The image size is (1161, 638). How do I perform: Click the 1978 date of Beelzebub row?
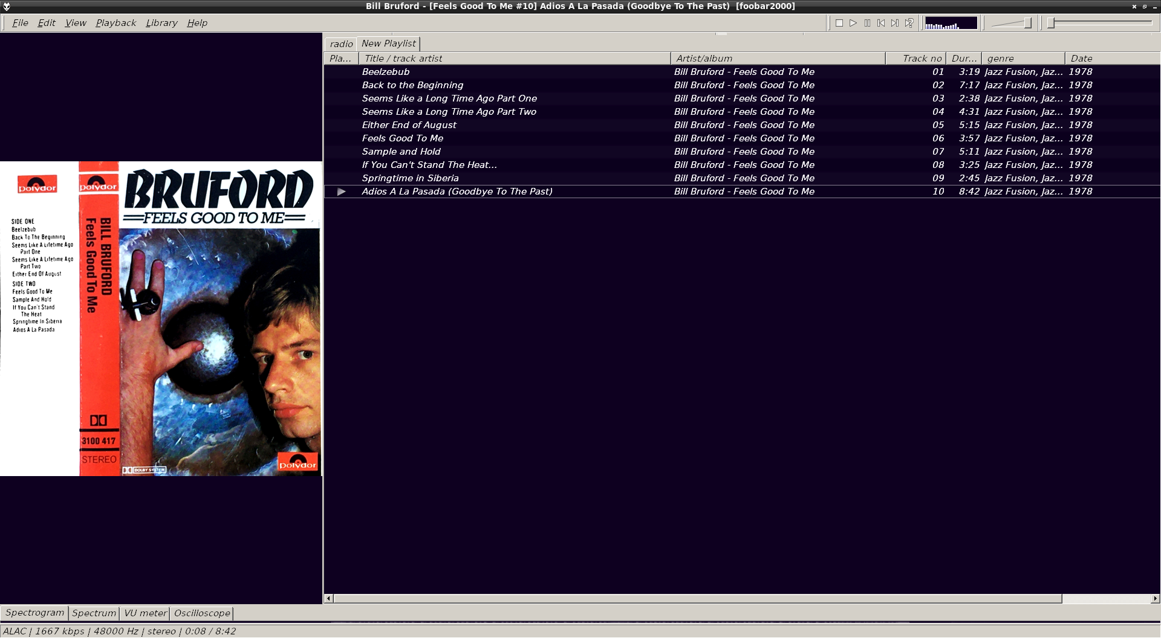click(1081, 72)
